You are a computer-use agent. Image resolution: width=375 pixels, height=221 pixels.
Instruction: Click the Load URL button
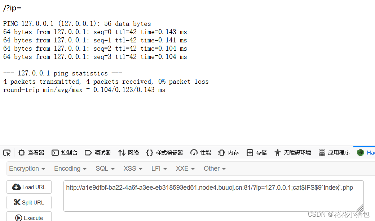(29, 187)
